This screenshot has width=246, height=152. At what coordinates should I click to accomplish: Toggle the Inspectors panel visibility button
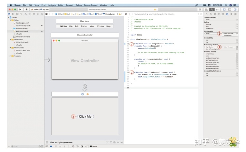pos(235,10)
